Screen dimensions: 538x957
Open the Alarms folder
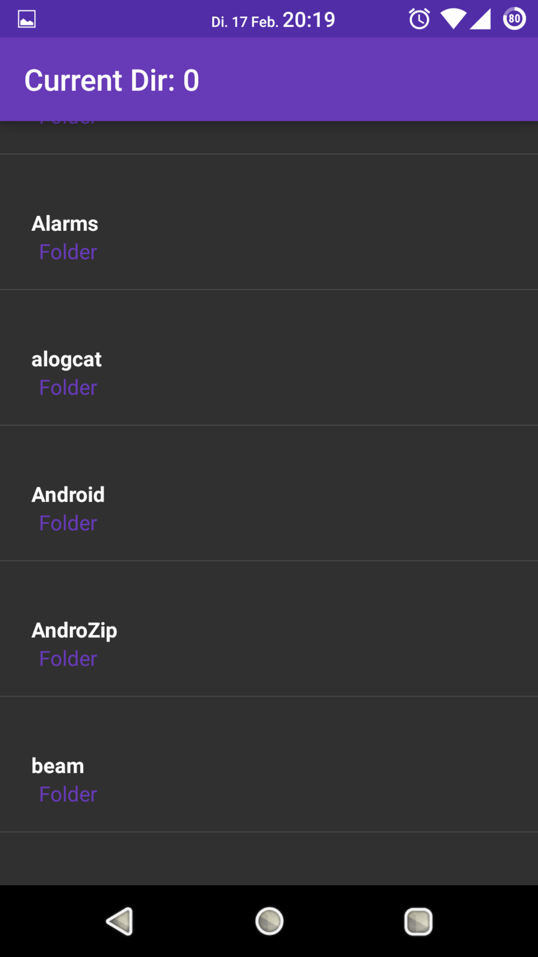pos(65,224)
